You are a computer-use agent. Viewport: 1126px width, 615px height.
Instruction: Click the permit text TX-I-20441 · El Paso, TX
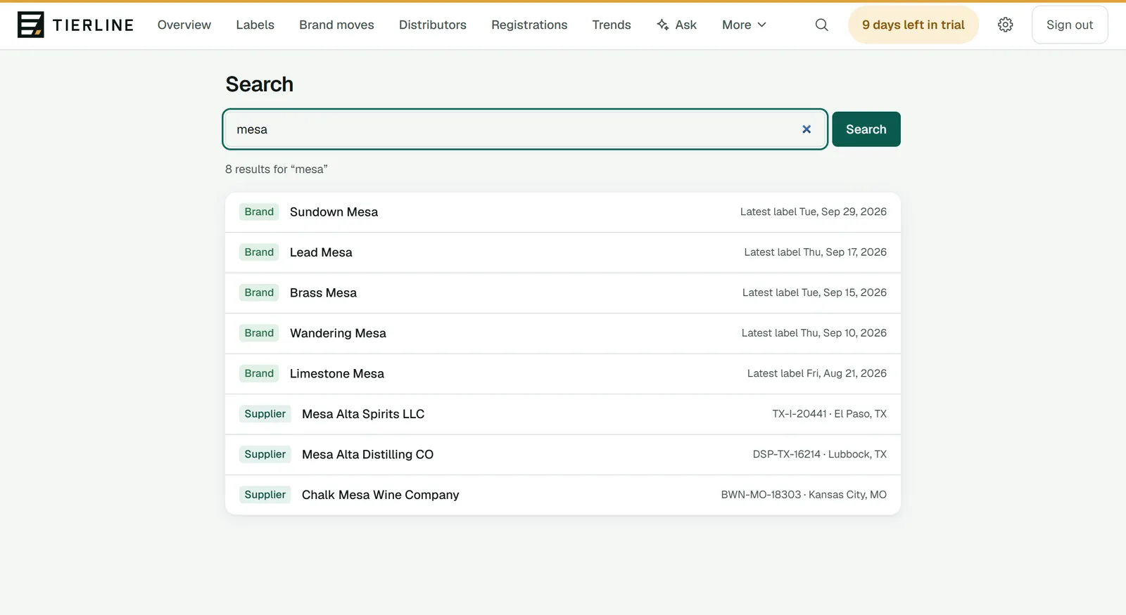(830, 414)
